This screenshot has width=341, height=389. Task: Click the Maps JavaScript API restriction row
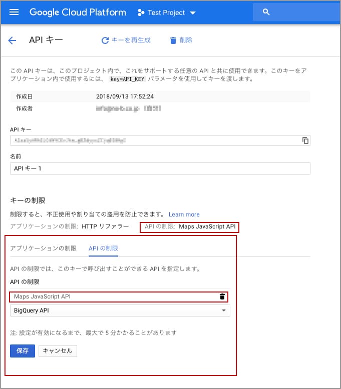[x=119, y=296]
